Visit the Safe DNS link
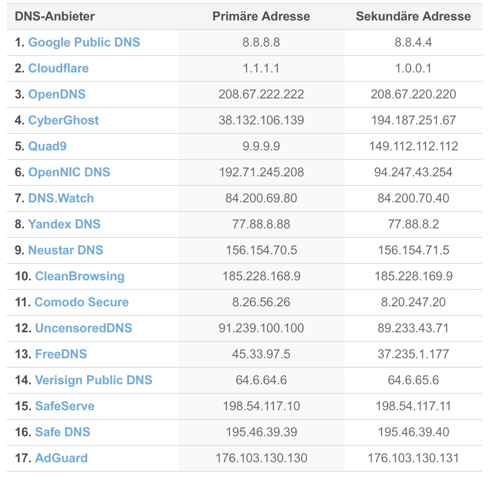 pyautogui.click(x=63, y=432)
